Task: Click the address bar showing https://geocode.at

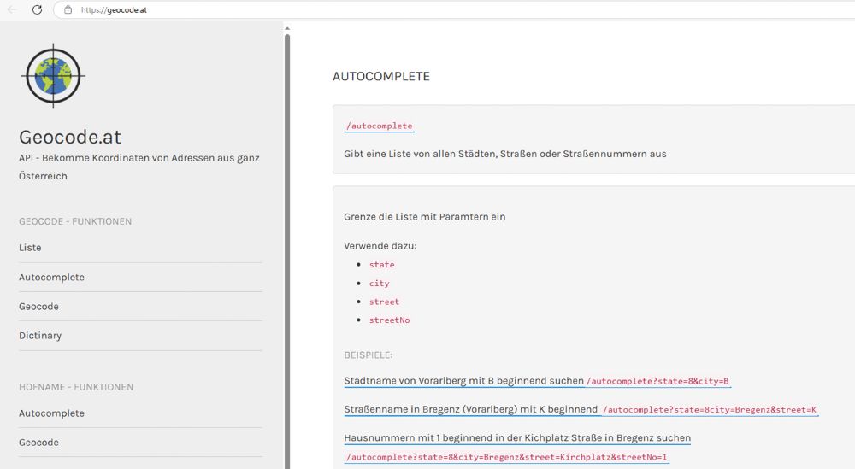Action: [x=454, y=9]
